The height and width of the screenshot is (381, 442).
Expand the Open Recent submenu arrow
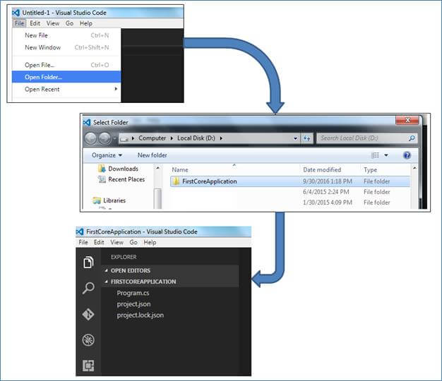tap(116, 89)
